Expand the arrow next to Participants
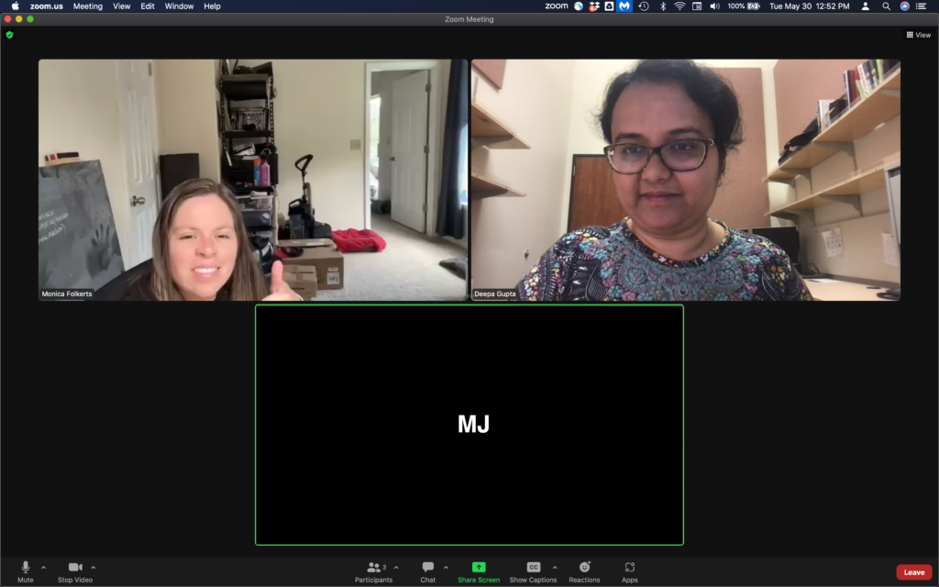This screenshot has width=939, height=587. tap(396, 568)
